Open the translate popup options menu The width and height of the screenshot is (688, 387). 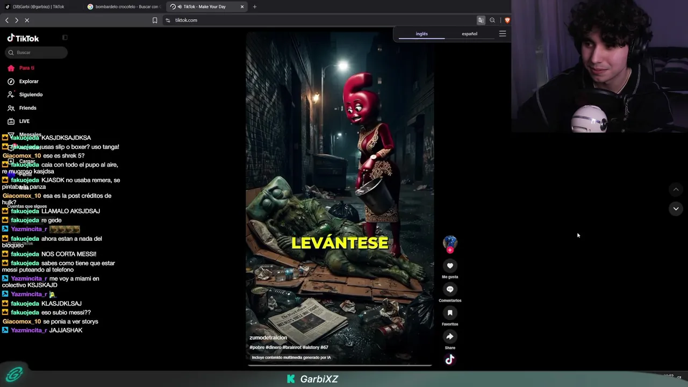coord(503,34)
